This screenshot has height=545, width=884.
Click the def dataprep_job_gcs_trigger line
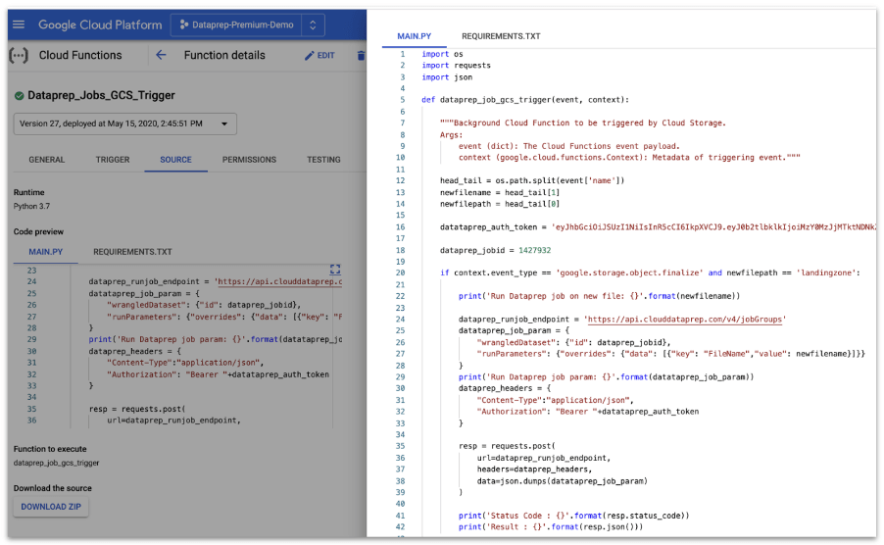(x=525, y=100)
